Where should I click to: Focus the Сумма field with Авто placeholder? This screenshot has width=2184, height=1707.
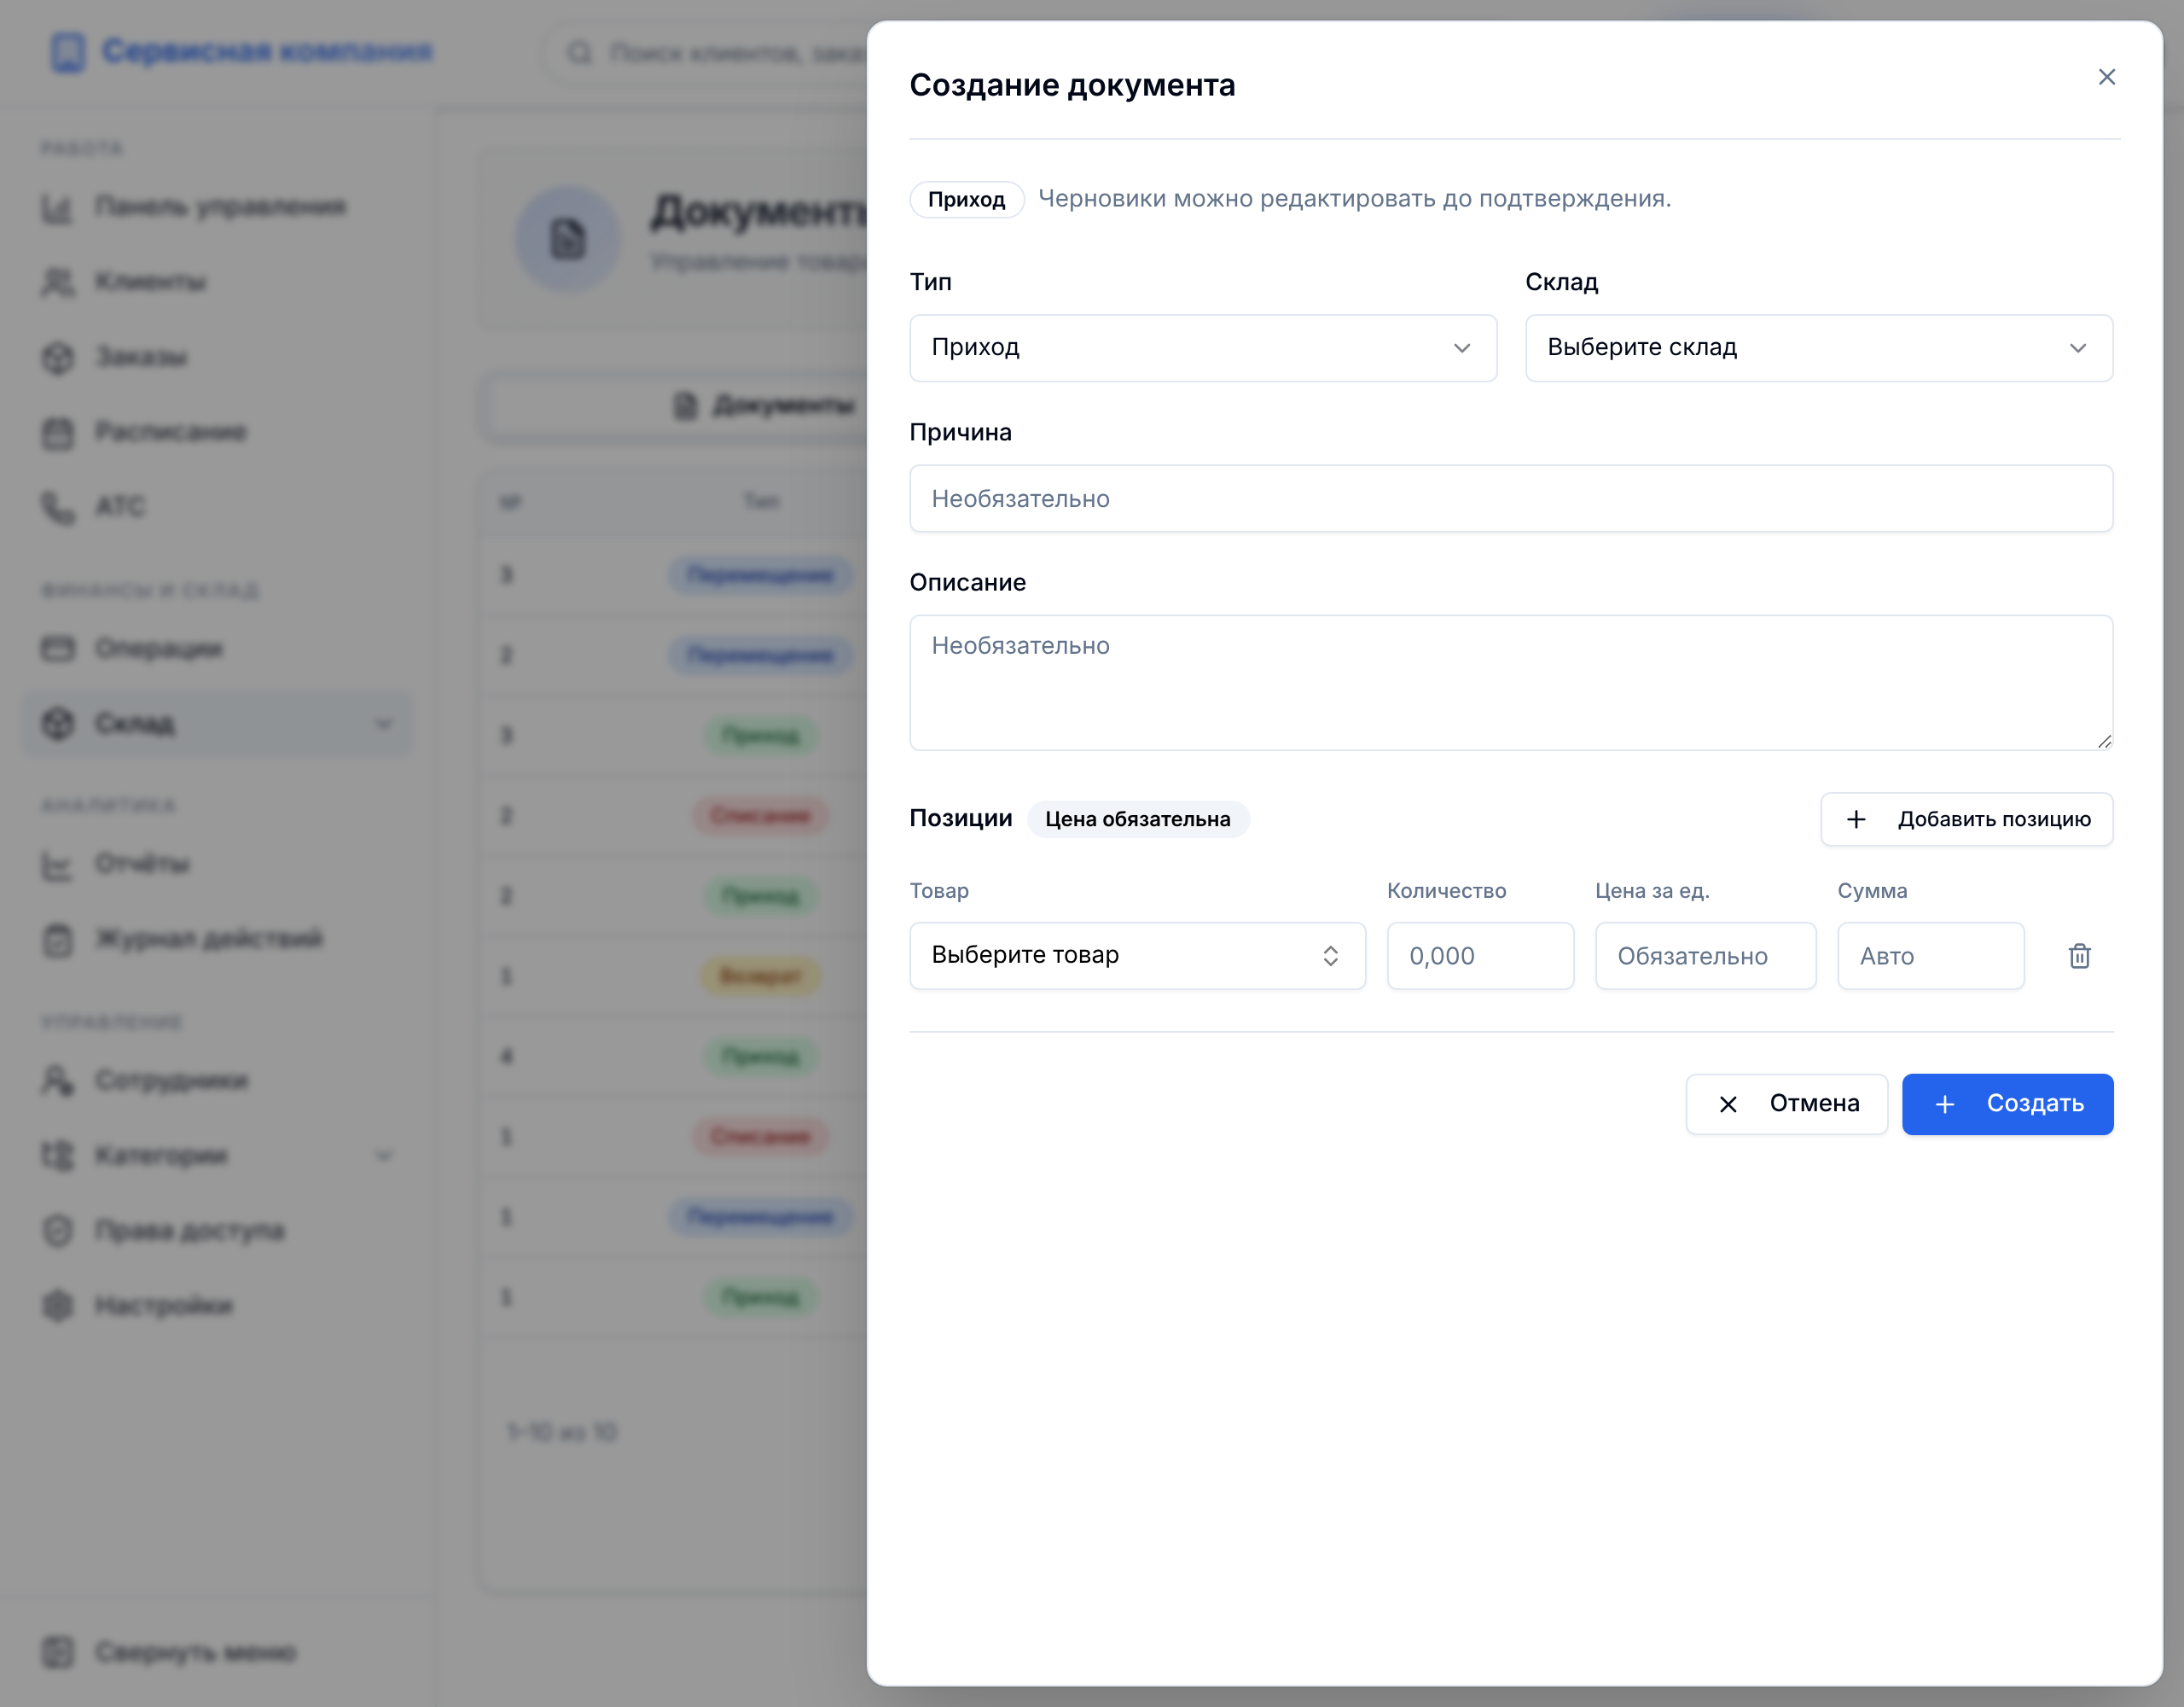point(1930,956)
